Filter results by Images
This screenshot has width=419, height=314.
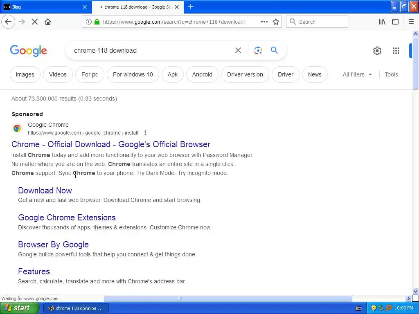[x=25, y=74]
